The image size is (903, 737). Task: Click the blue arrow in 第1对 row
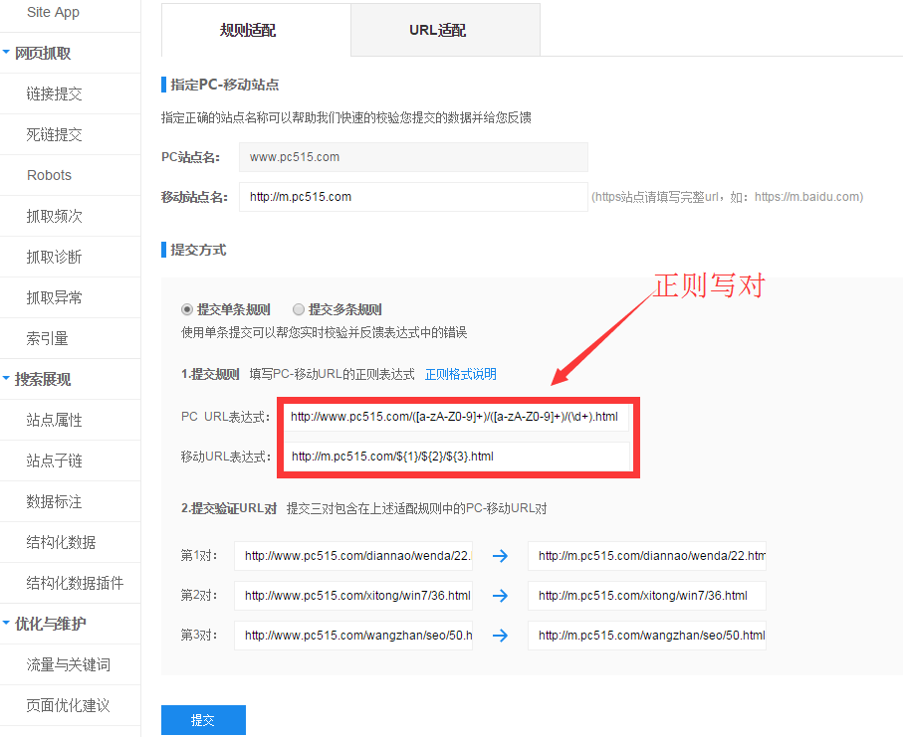[500, 556]
